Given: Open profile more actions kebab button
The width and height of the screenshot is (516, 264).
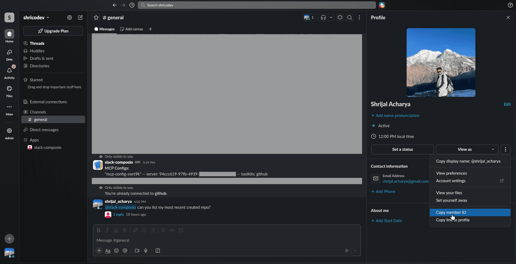Looking at the screenshot, I should (x=506, y=149).
